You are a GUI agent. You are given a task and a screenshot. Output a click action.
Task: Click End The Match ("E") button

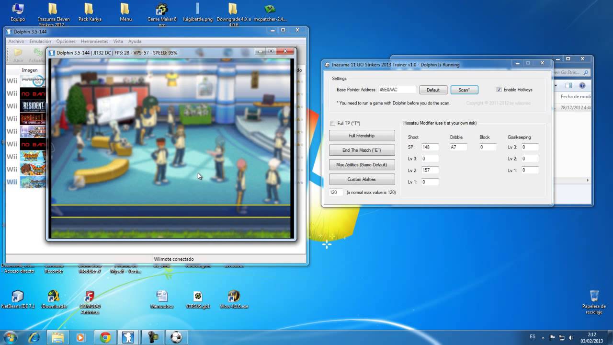(362, 150)
